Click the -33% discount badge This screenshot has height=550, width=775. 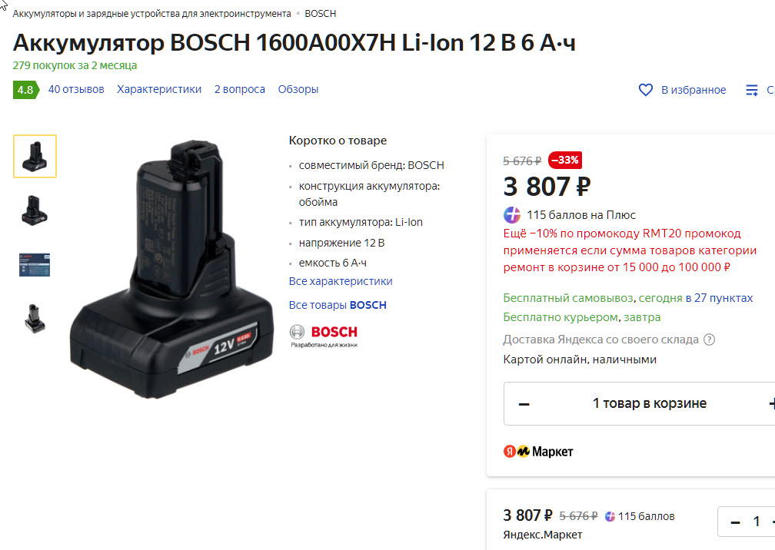click(x=565, y=160)
